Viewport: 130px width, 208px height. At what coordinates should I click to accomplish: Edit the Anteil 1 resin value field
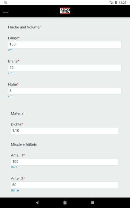(65, 162)
